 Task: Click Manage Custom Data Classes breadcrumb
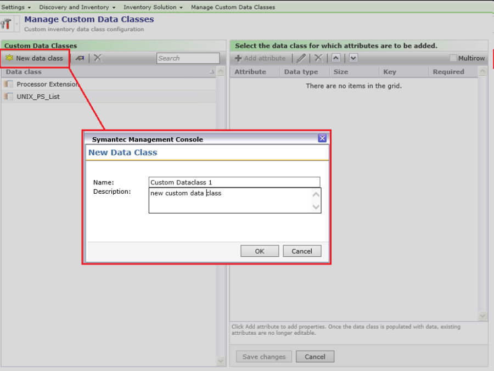[x=233, y=7]
